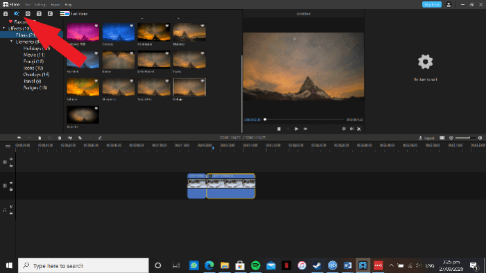Lock the main video track
The image size is (486, 273).
tap(11, 189)
